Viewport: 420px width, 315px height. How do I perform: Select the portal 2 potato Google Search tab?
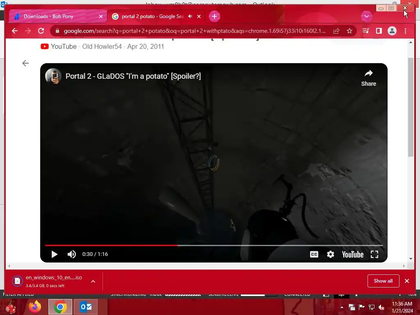(x=156, y=16)
